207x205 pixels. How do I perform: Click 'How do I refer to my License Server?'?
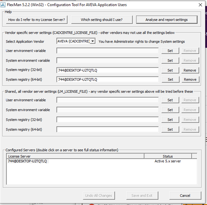point(37,20)
